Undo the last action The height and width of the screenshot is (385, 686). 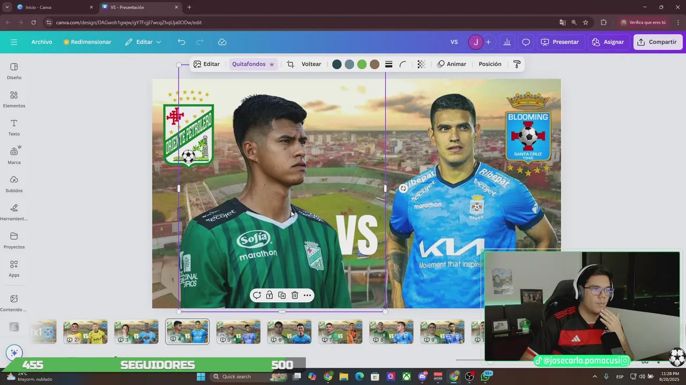tap(182, 42)
